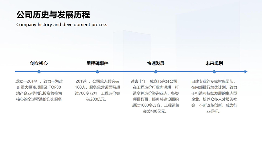Click the heading 快速发展

click(156, 63)
